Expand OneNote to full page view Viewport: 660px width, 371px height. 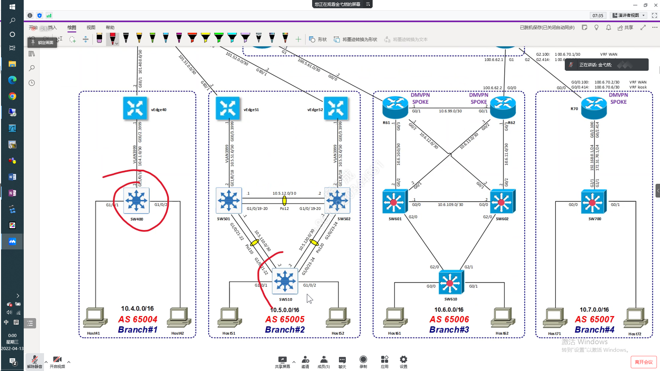click(643, 27)
